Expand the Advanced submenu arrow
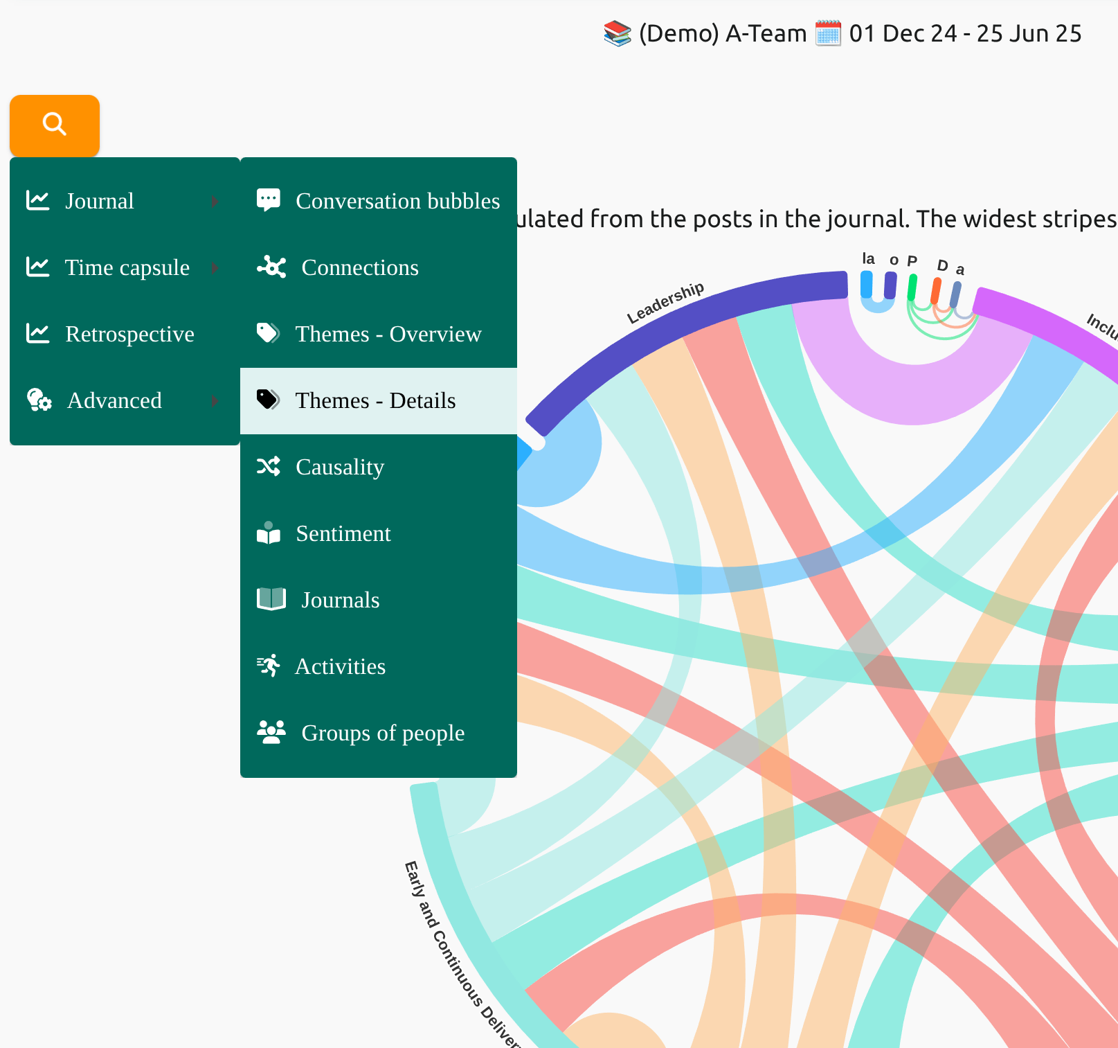The height and width of the screenshot is (1048, 1118). pyautogui.click(x=215, y=400)
